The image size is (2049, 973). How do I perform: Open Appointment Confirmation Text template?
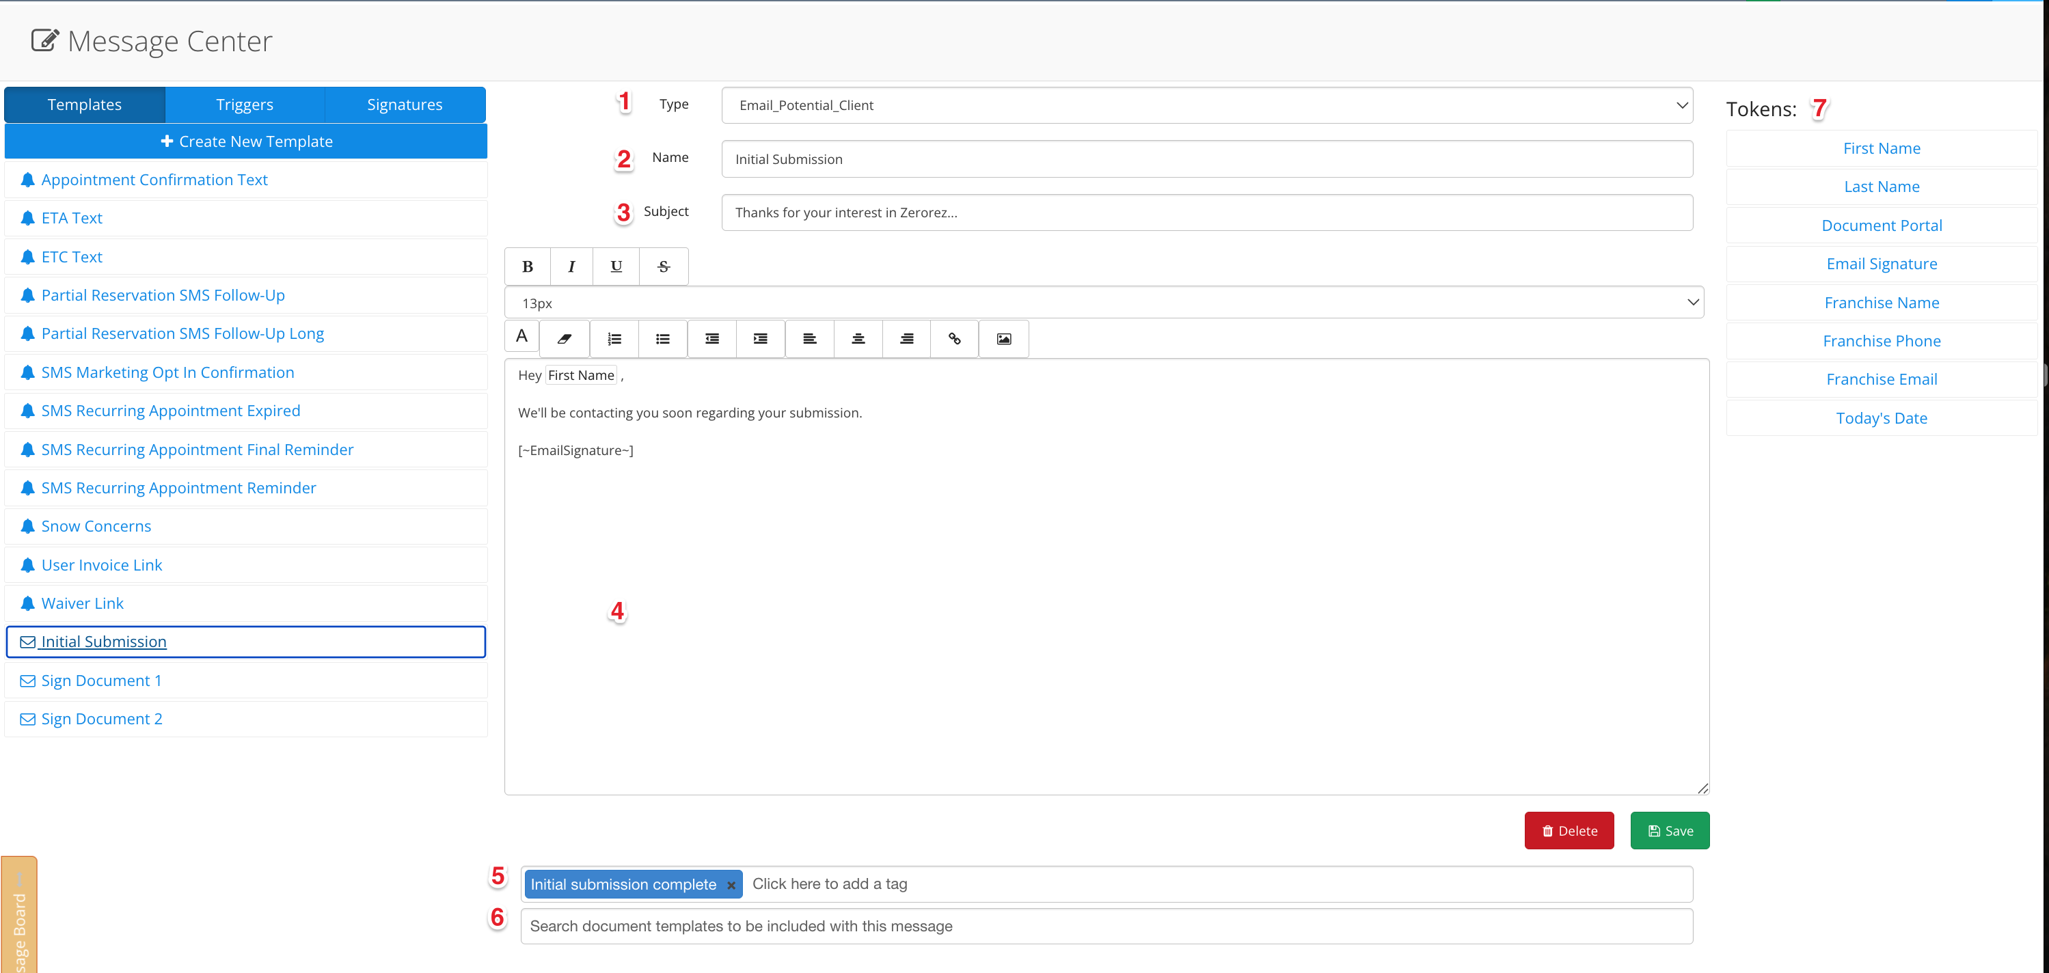click(246, 180)
